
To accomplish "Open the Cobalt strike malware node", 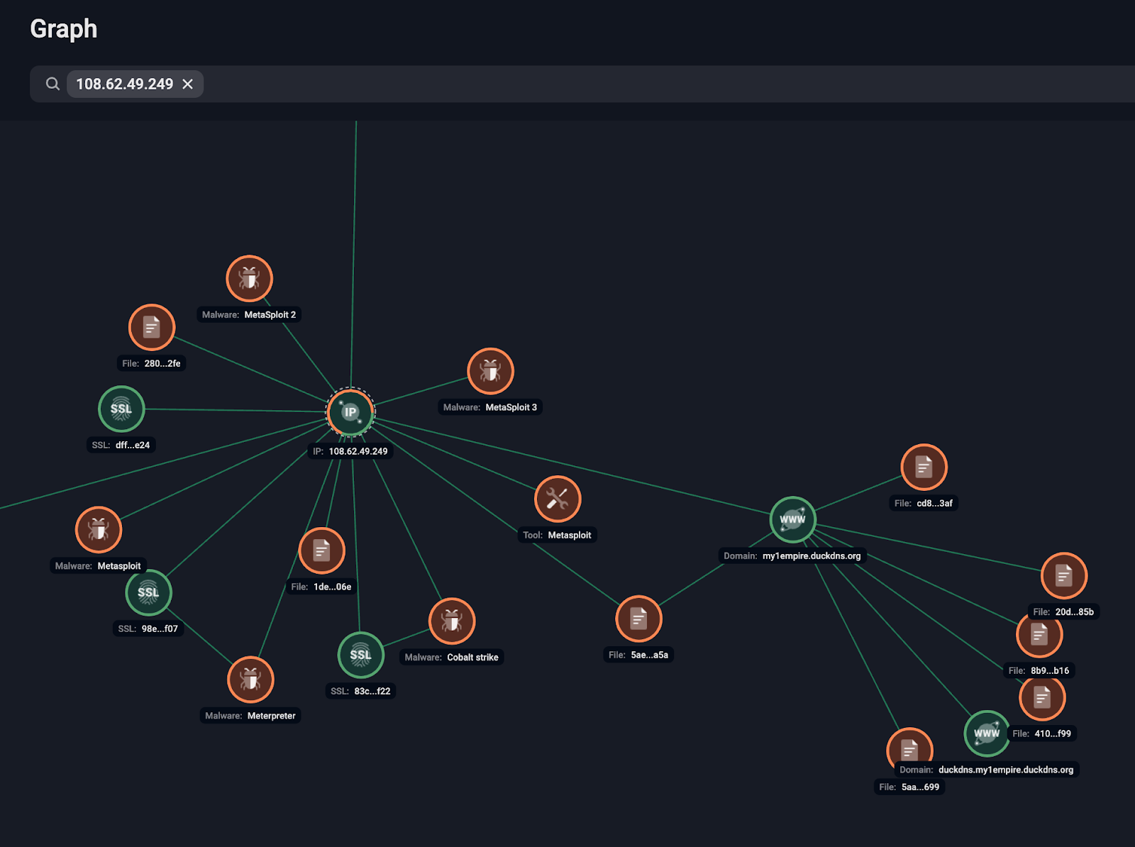I will [451, 621].
